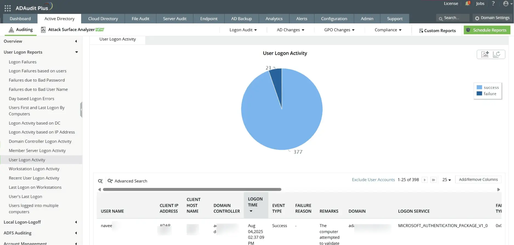Jump to last page arrow
The width and height of the screenshot is (514, 245).
pyautogui.click(x=433, y=180)
